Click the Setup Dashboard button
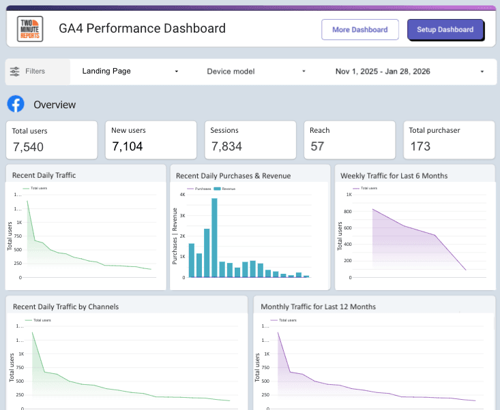500x410 pixels. tap(445, 29)
